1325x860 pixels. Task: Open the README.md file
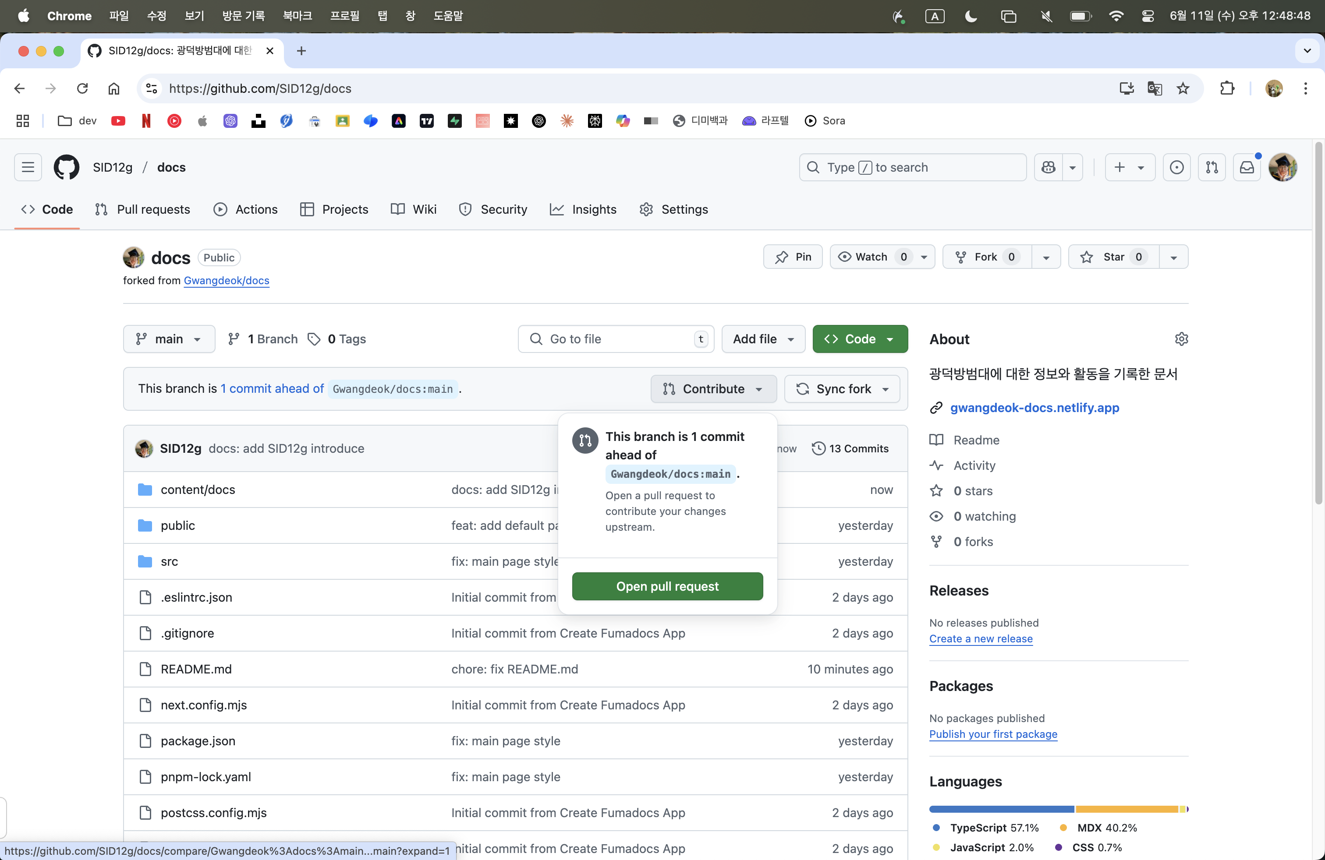click(196, 669)
